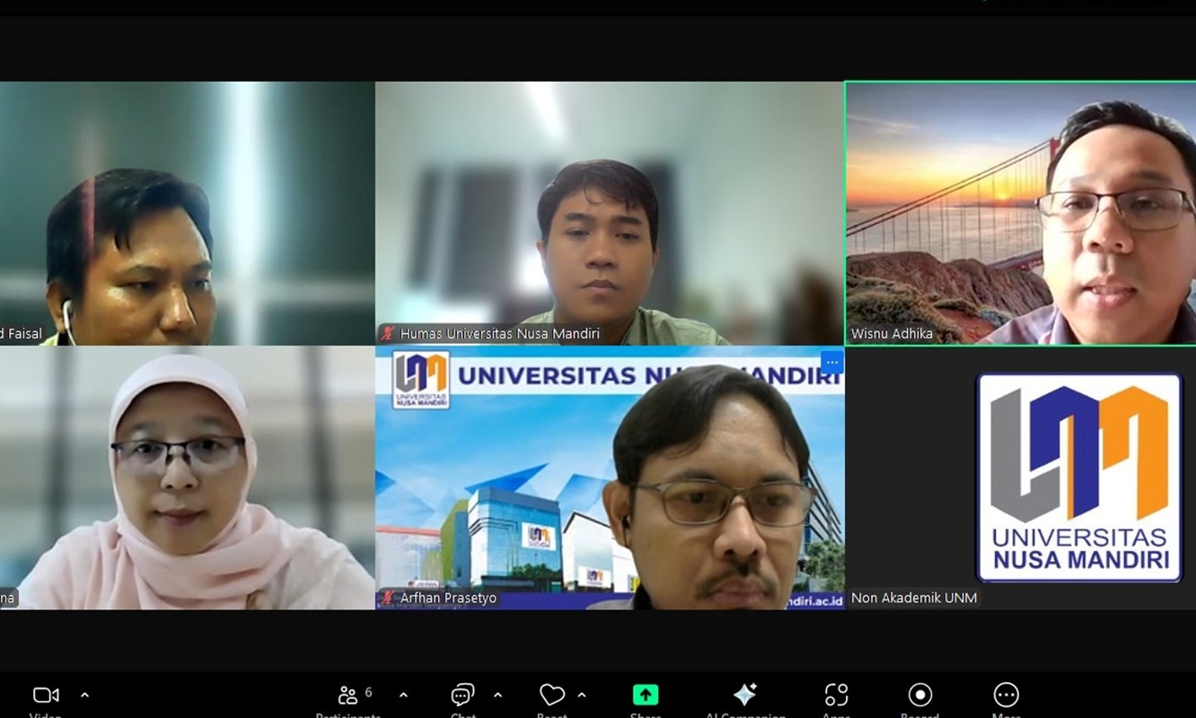The image size is (1196, 718).
Task: Select Arfhan Prasetyo's video tile
Action: click(610, 478)
